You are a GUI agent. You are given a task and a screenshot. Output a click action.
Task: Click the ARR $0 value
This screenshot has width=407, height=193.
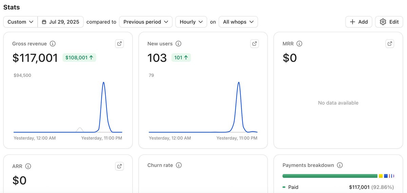coord(19,180)
